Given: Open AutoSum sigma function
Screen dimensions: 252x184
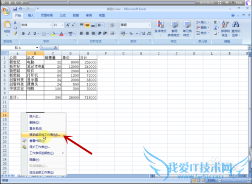Looking at the screenshot, I should 215,22.
